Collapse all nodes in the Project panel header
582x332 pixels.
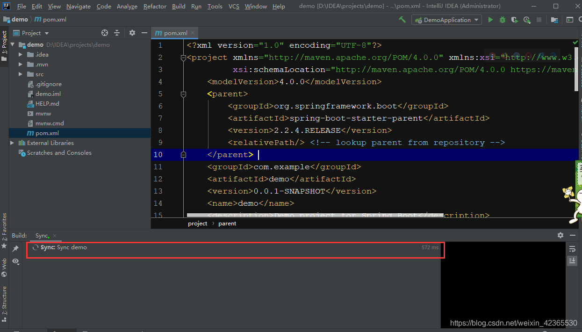pyautogui.click(x=117, y=33)
